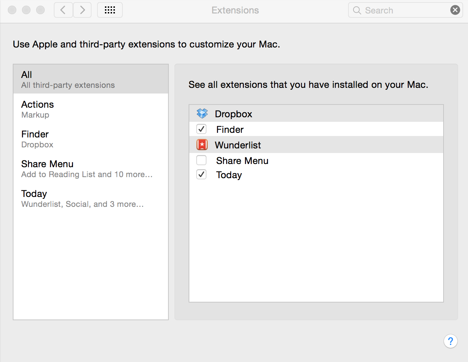Viewport: 468px width, 362px height.
Task: Uncheck the Wunderlist Today extension
Action: (201, 175)
